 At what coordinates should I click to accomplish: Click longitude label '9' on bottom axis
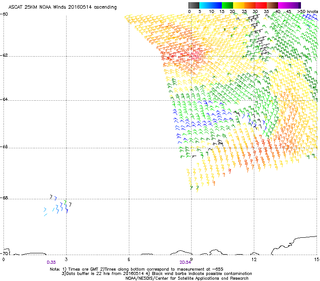192,259
